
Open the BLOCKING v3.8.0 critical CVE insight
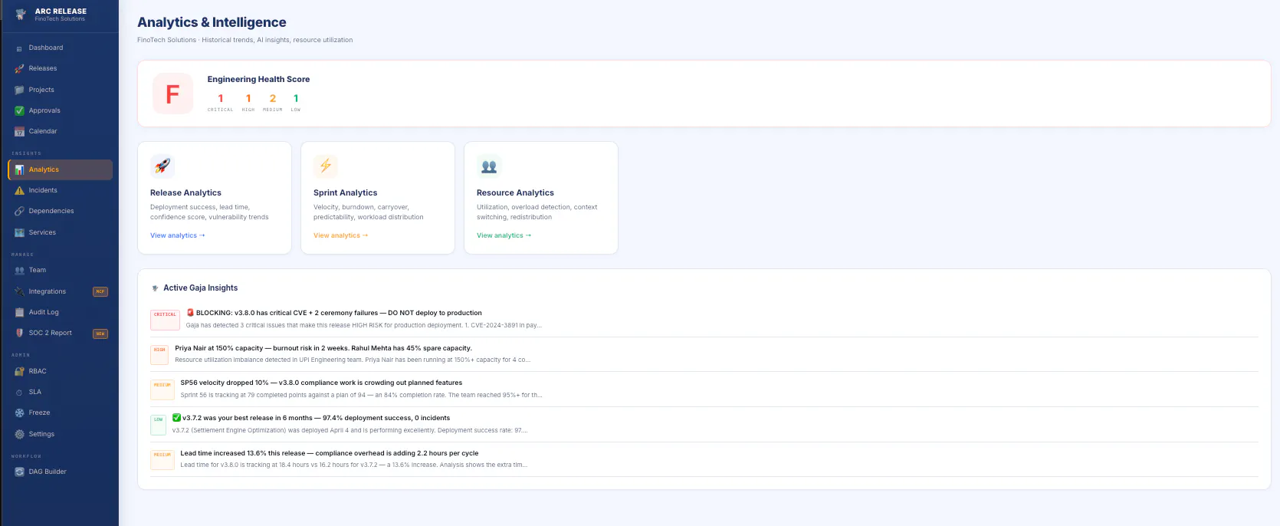point(704,319)
